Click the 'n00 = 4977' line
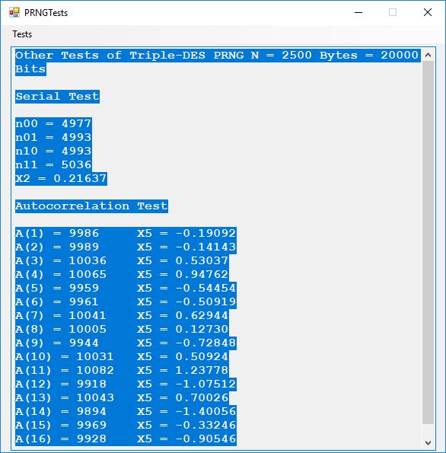Viewport: 446px width, 453px height. click(53, 123)
